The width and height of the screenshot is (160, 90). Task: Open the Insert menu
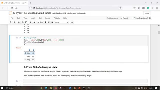(x=33, y=18)
